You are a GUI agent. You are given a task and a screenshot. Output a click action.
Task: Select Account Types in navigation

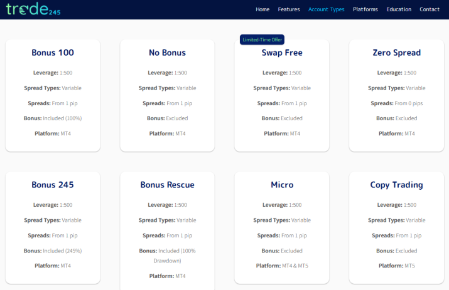(326, 9)
